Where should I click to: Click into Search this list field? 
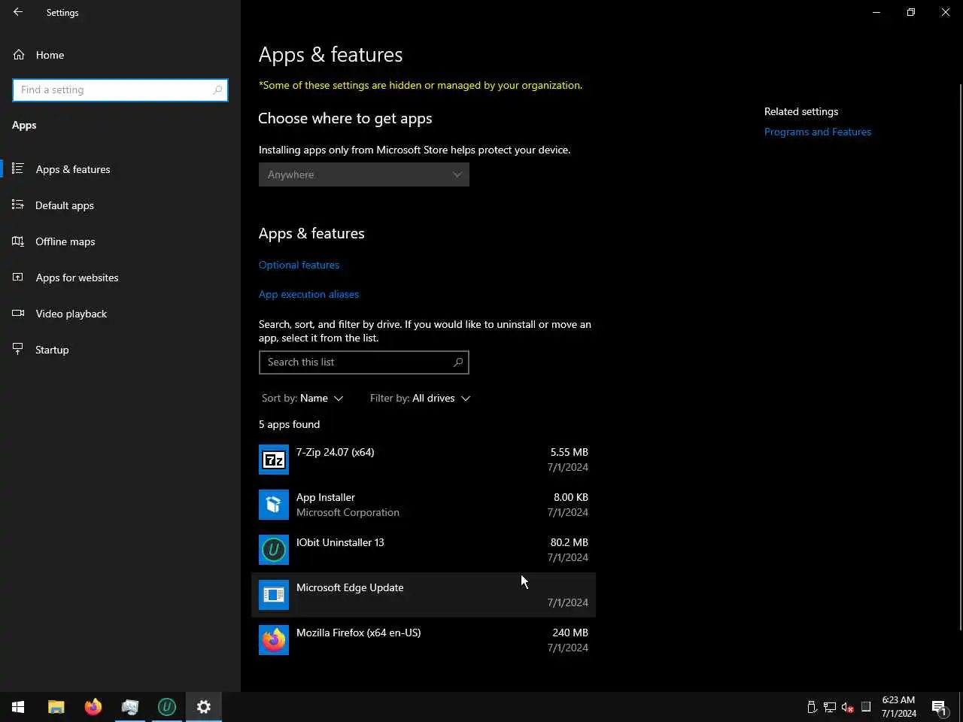pyautogui.click(x=364, y=363)
